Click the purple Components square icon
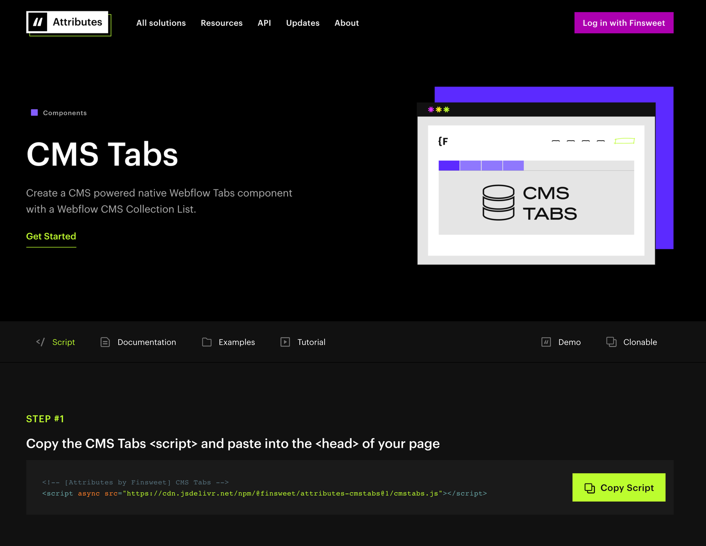 34,112
